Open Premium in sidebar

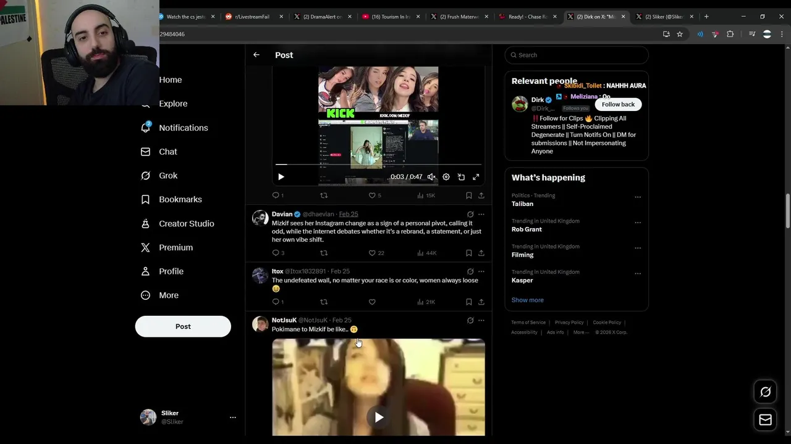(167, 247)
